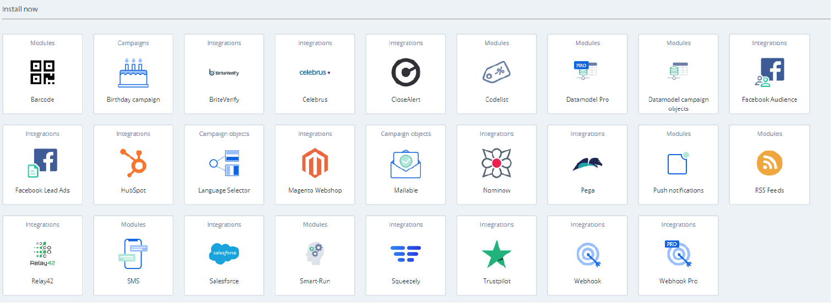Click the "Salesforce" caption below the cloud
Viewport: 834px width, 307px height.
(x=224, y=281)
